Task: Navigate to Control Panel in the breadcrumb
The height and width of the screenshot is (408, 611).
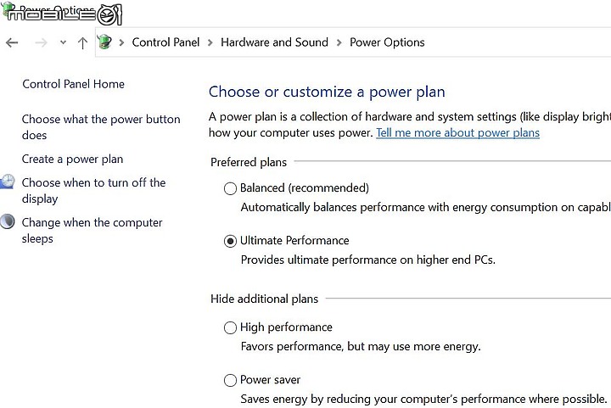Action: (x=167, y=42)
